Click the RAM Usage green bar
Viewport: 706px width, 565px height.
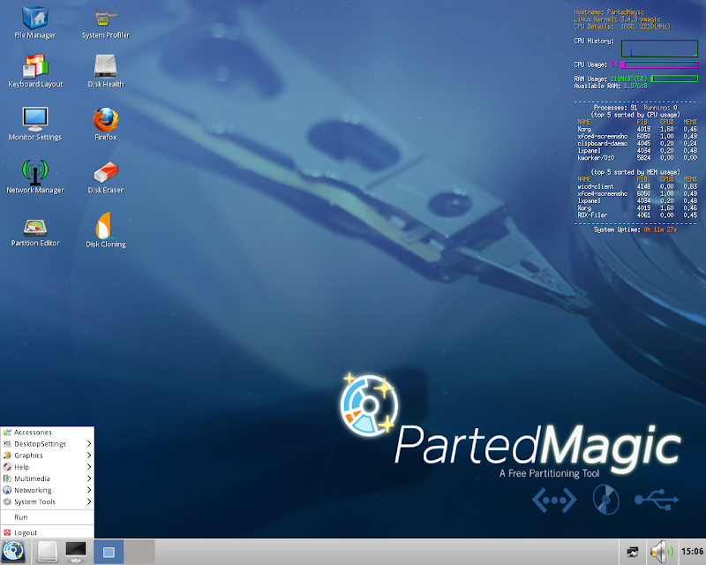point(674,79)
